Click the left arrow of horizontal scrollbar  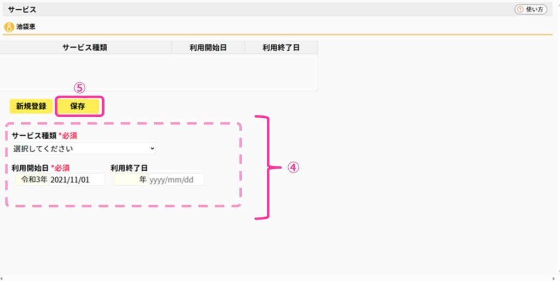2,278
